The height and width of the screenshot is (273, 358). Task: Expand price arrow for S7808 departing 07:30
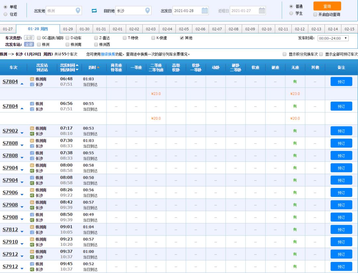click(x=22, y=145)
